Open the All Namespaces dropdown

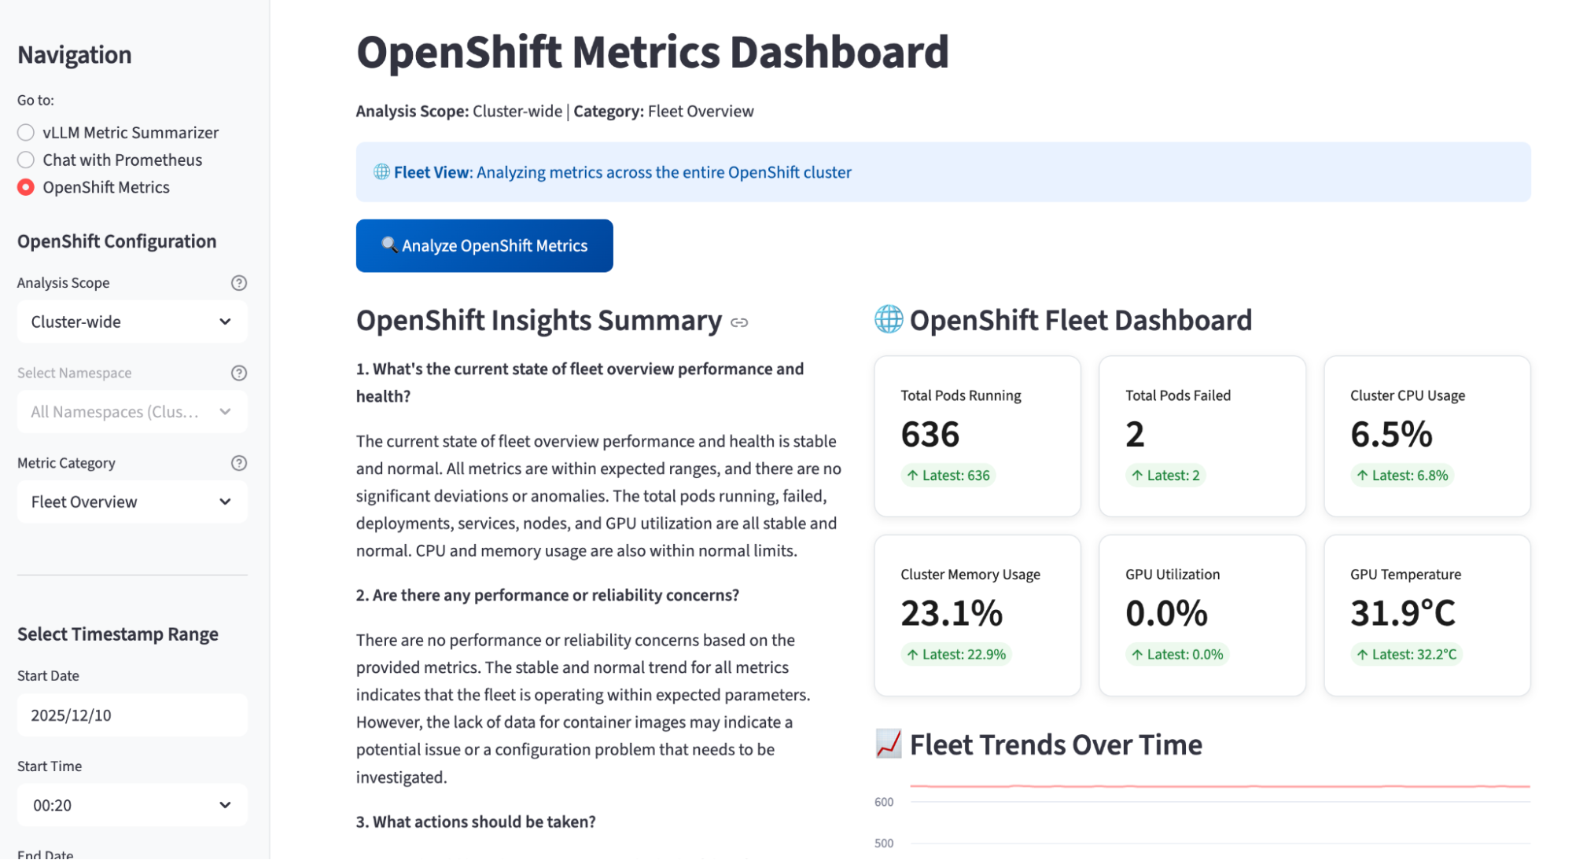coord(132,411)
